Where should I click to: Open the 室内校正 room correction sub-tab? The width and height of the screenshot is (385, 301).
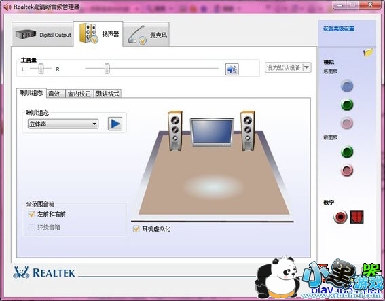[x=79, y=94]
